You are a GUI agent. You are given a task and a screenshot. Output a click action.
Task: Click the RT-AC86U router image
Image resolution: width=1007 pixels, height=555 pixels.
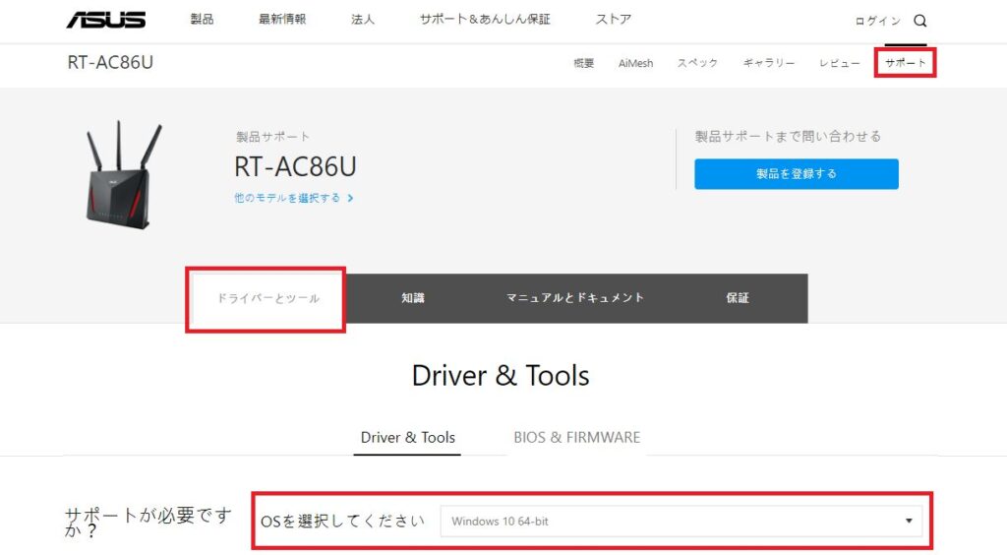[123, 174]
